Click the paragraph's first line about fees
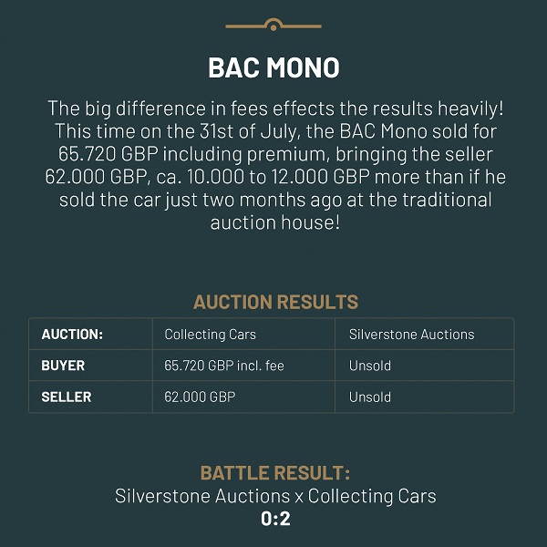Image resolution: width=547 pixels, height=547 pixels. tap(275, 108)
